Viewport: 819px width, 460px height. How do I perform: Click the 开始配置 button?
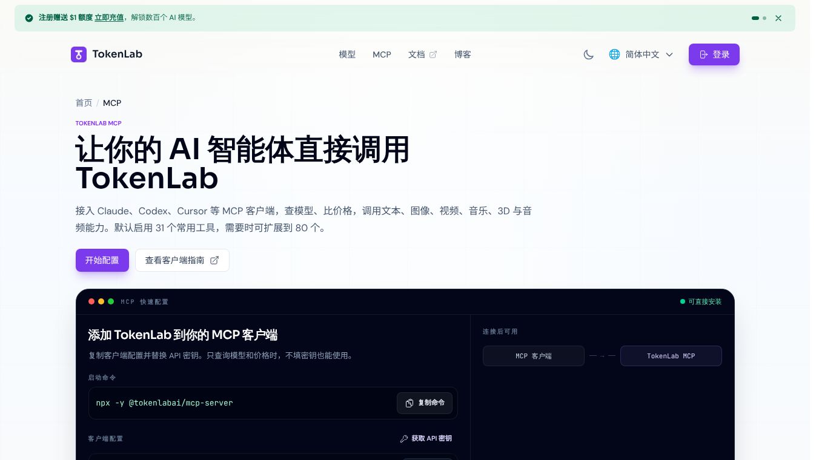(102, 260)
